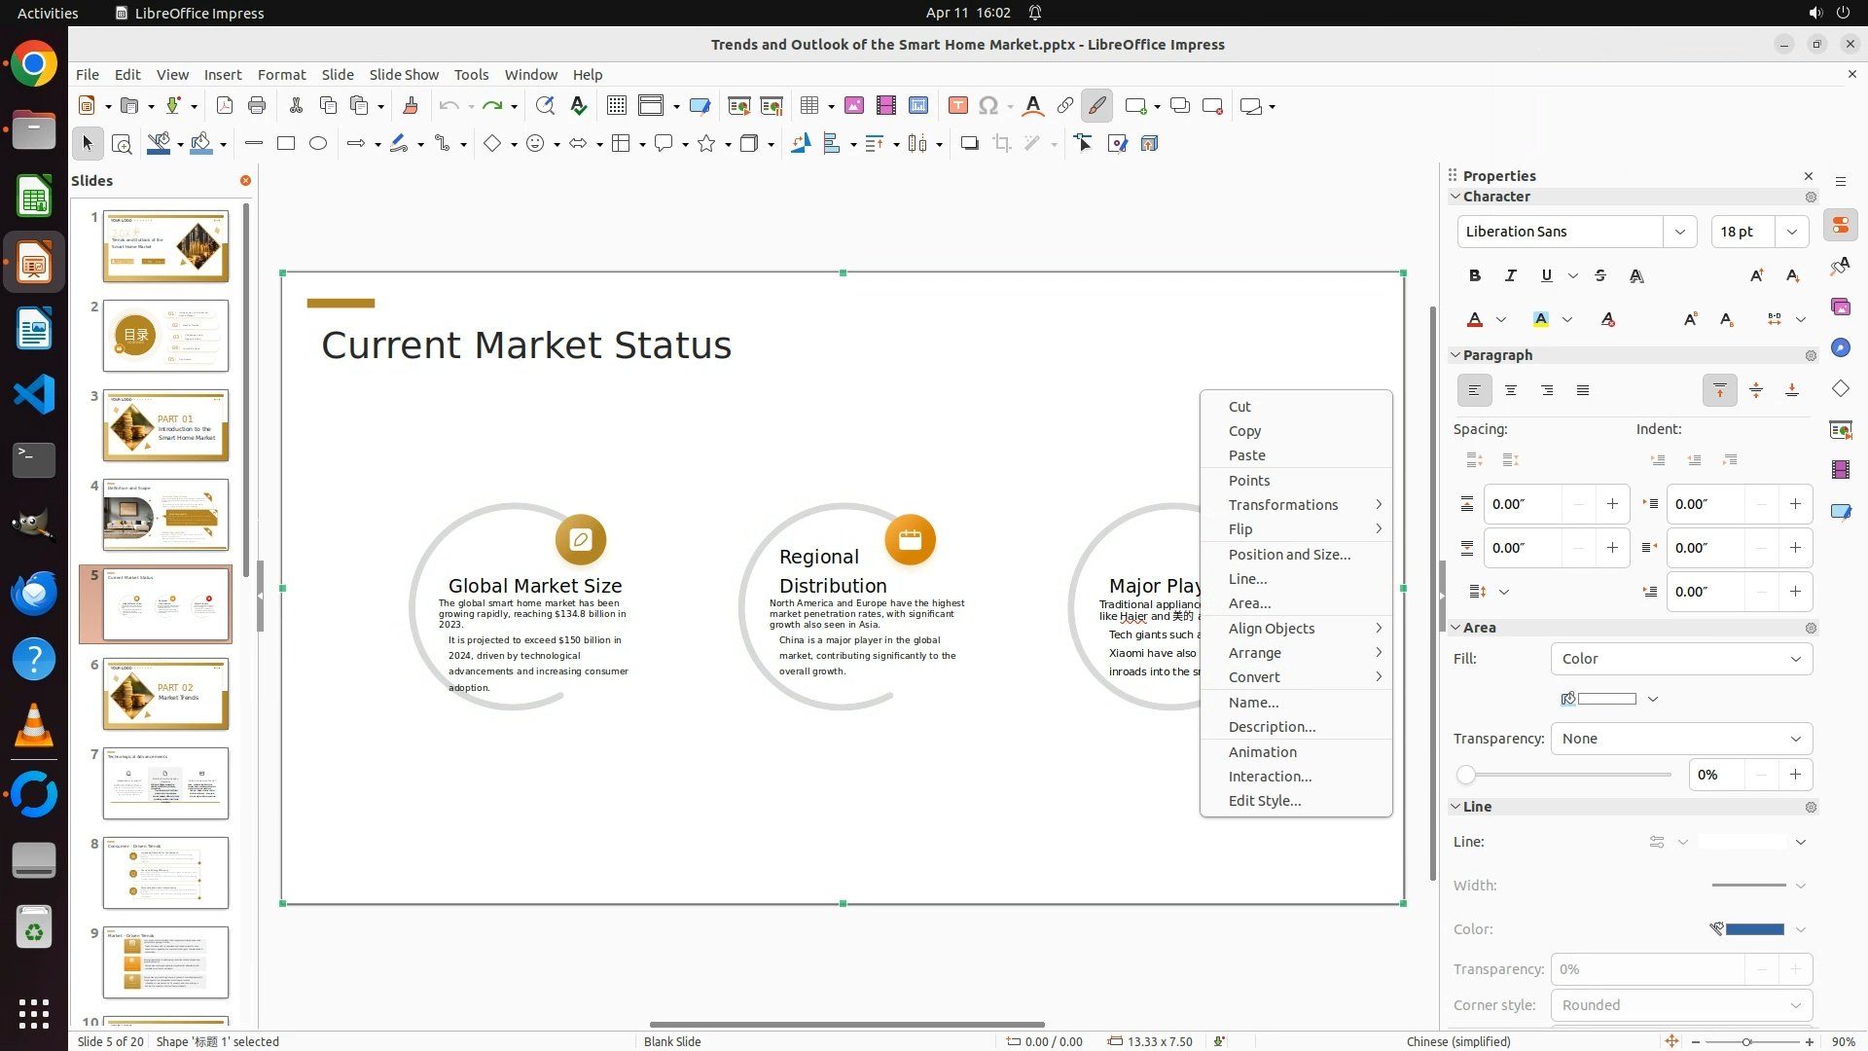The height and width of the screenshot is (1051, 1868).
Task: Click the Insert Table toolbar icon
Action: click(x=808, y=106)
